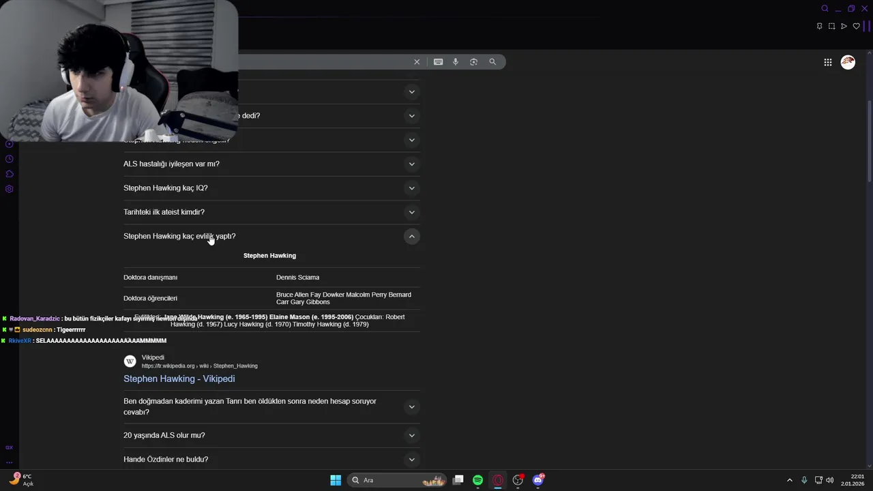
Task: Open weather widget showing 6°C
Action: 23,480
